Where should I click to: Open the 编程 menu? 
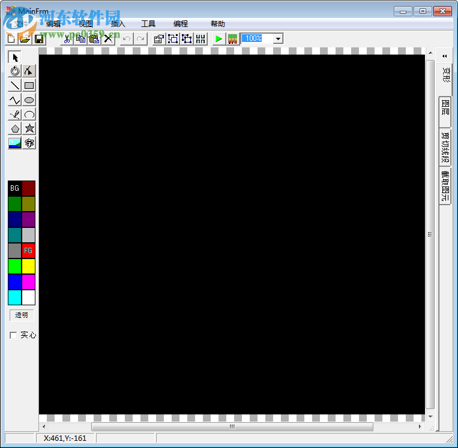coord(181,24)
